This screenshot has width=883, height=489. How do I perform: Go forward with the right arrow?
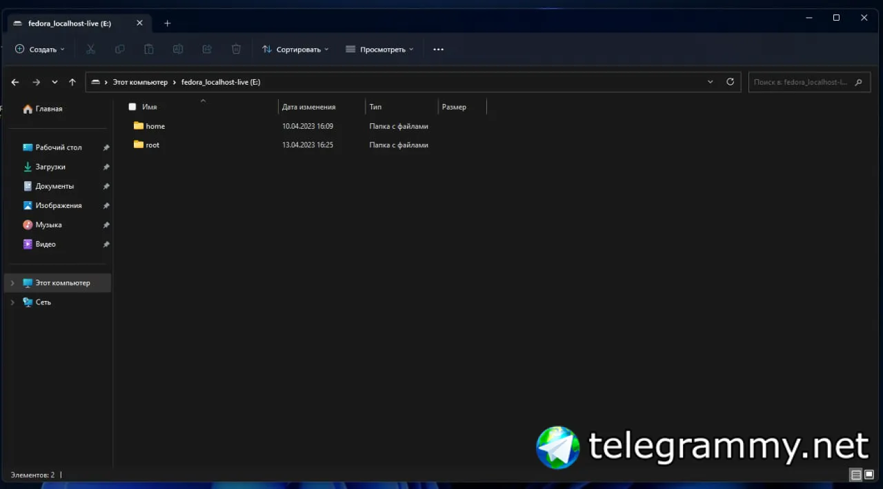click(x=36, y=82)
